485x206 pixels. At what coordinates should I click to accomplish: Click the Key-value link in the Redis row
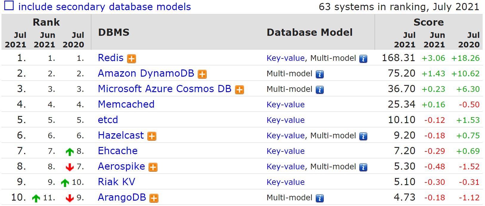point(285,58)
